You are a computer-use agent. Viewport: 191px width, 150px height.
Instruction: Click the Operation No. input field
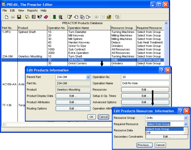(145, 77)
